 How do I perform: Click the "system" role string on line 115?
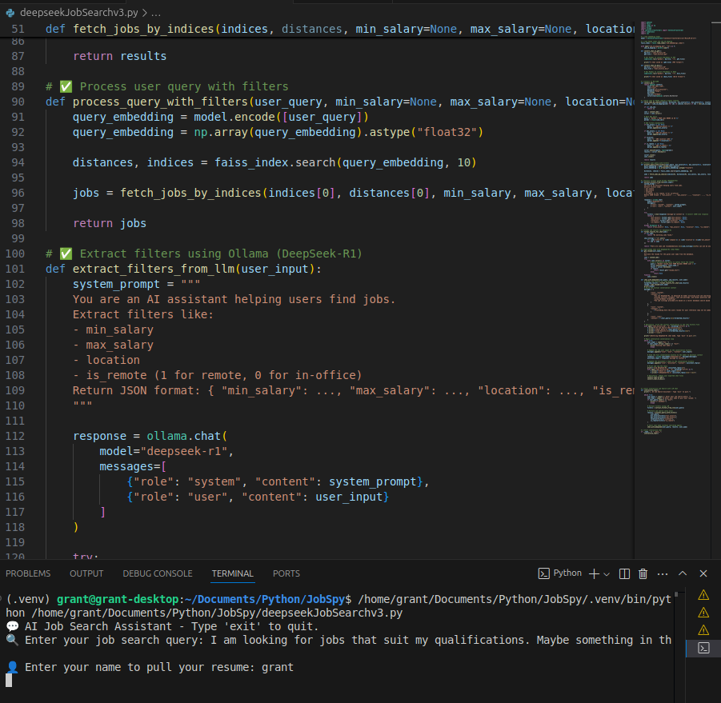tap(214, 481)
